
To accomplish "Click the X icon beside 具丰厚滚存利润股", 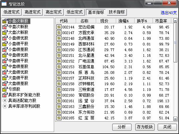I will (5, 106).
